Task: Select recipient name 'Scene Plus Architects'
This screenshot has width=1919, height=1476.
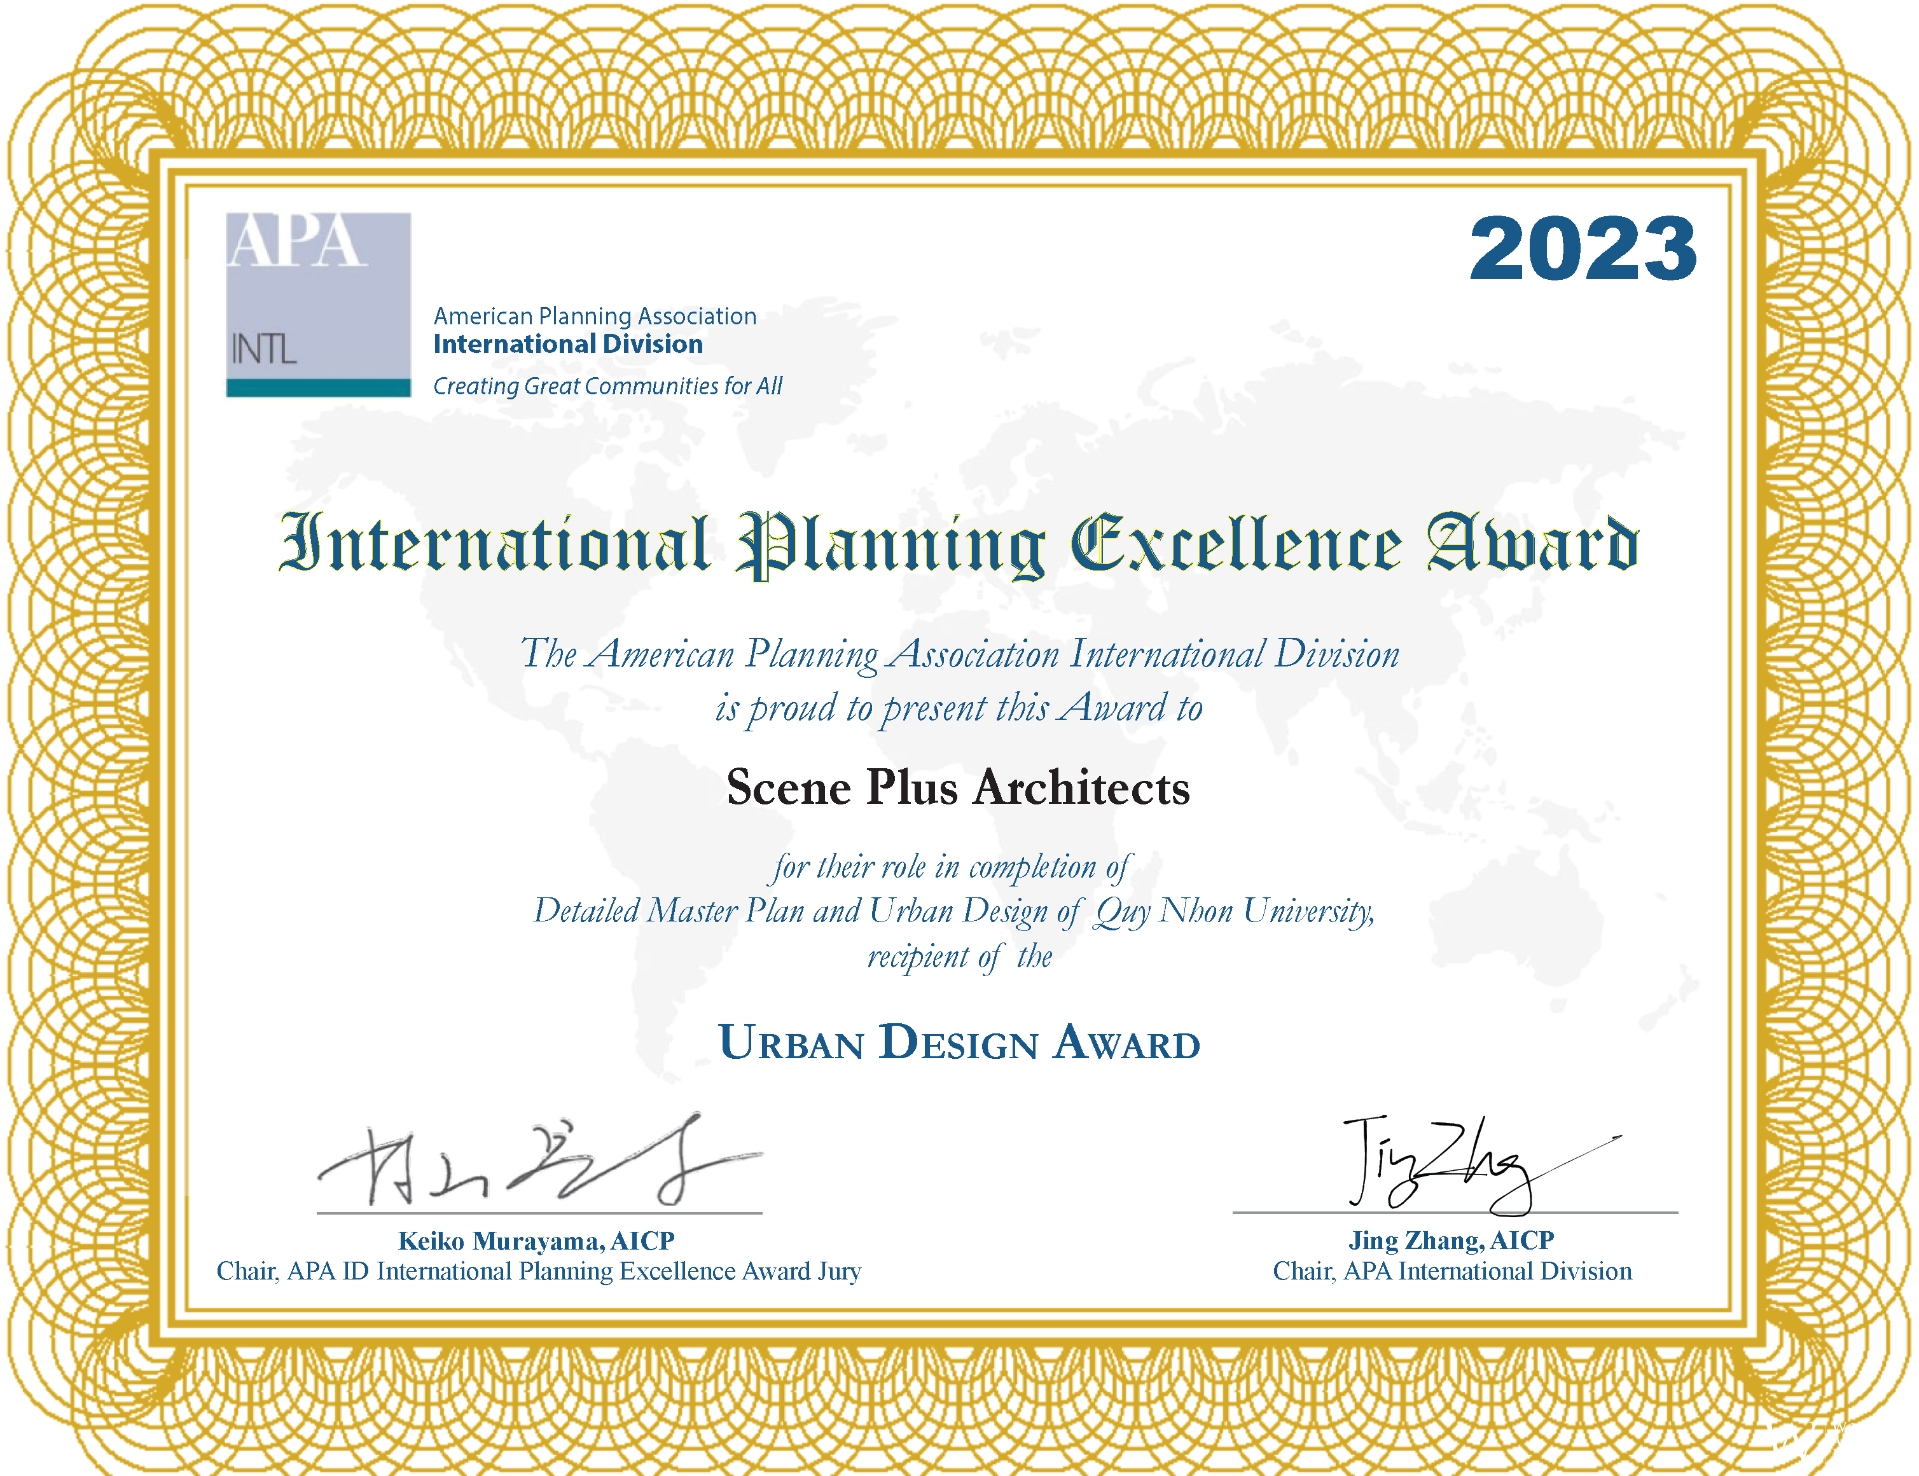Action: [959, 787]
